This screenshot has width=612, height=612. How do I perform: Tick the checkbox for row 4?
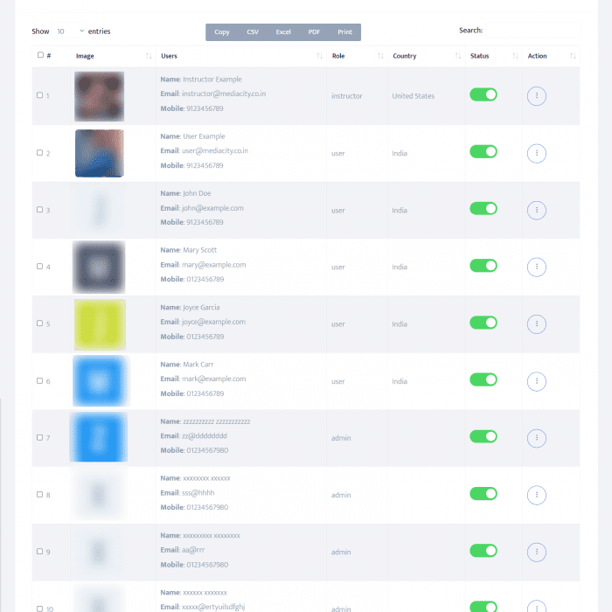click(x=40, y=267)
